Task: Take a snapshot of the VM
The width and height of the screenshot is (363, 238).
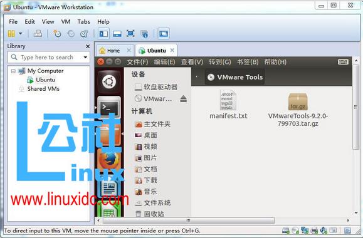Action: pyautogui.click(x=57, y=34)
